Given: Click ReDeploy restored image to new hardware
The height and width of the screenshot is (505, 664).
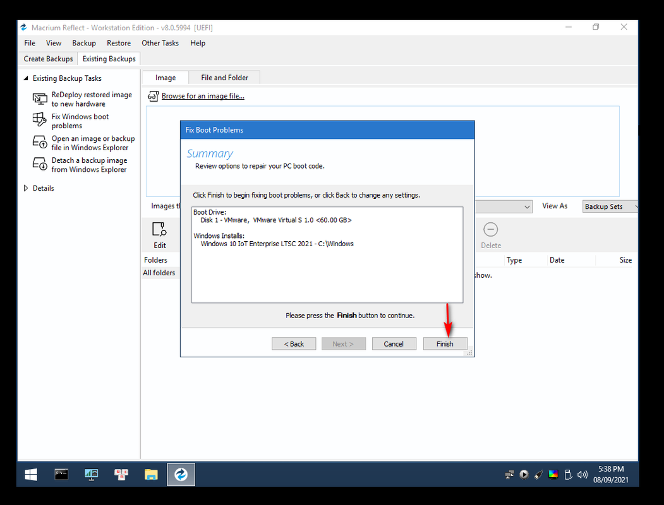Looking at the screenshot, I should pos(92,99).
